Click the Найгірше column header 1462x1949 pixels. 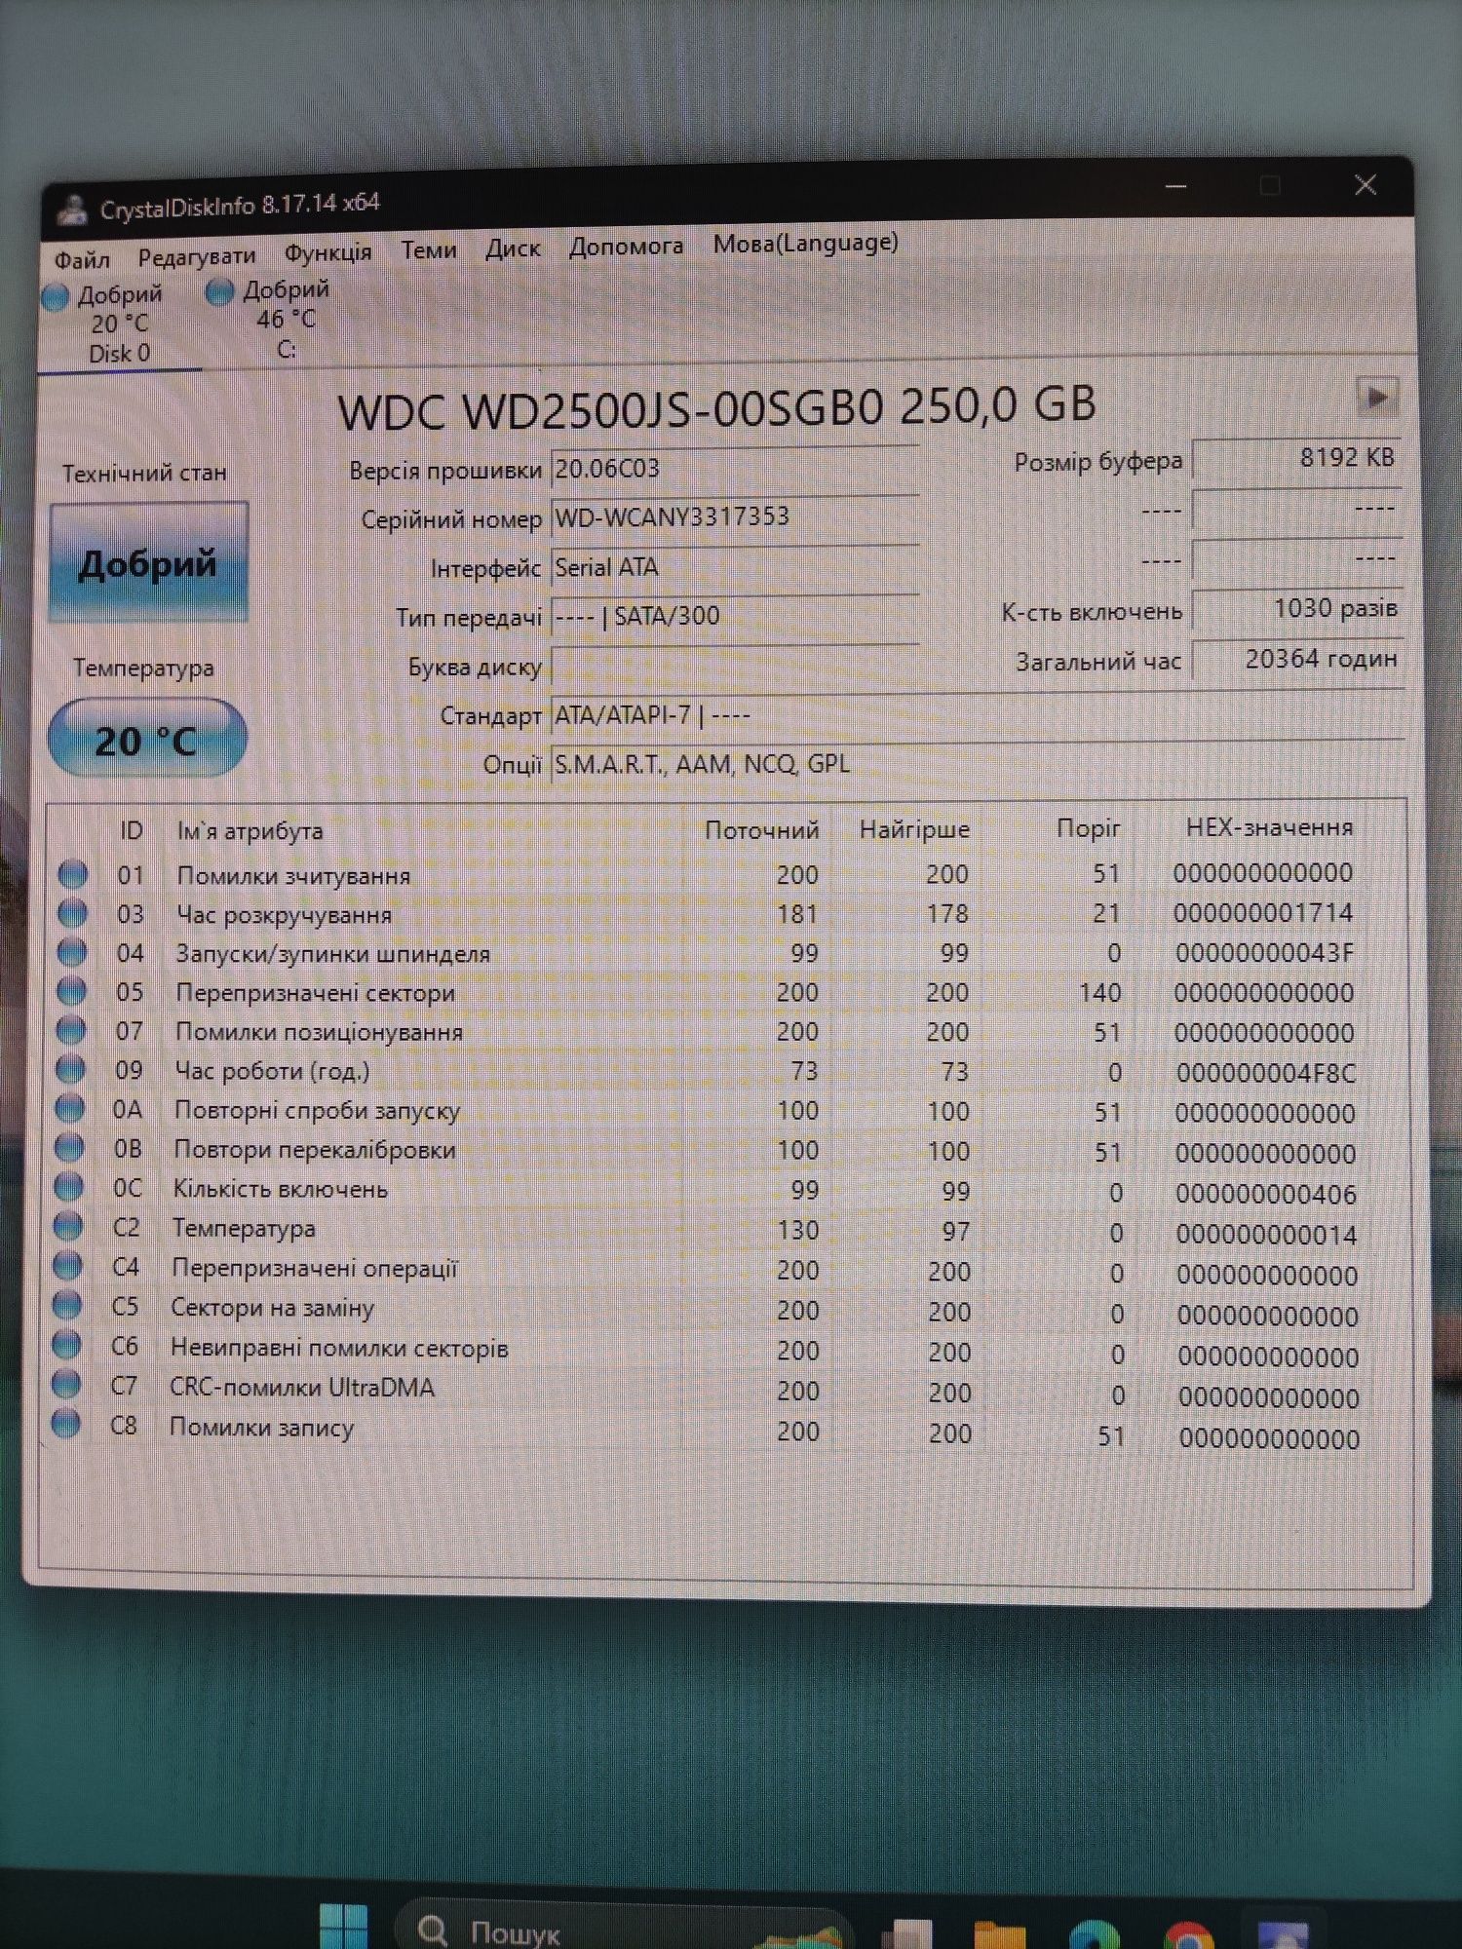(x=914, y=829)
